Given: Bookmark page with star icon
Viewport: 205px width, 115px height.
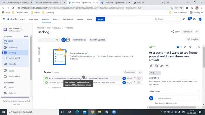Looking at the screenshot, I should click(x=181, y=8).
